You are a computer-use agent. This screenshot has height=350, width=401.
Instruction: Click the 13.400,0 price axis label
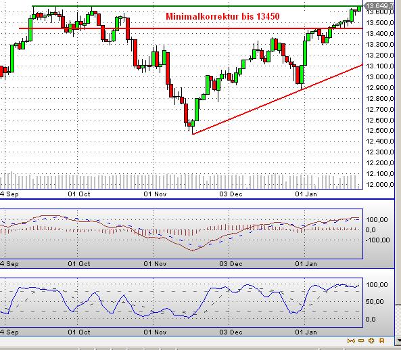pos(380,34)
